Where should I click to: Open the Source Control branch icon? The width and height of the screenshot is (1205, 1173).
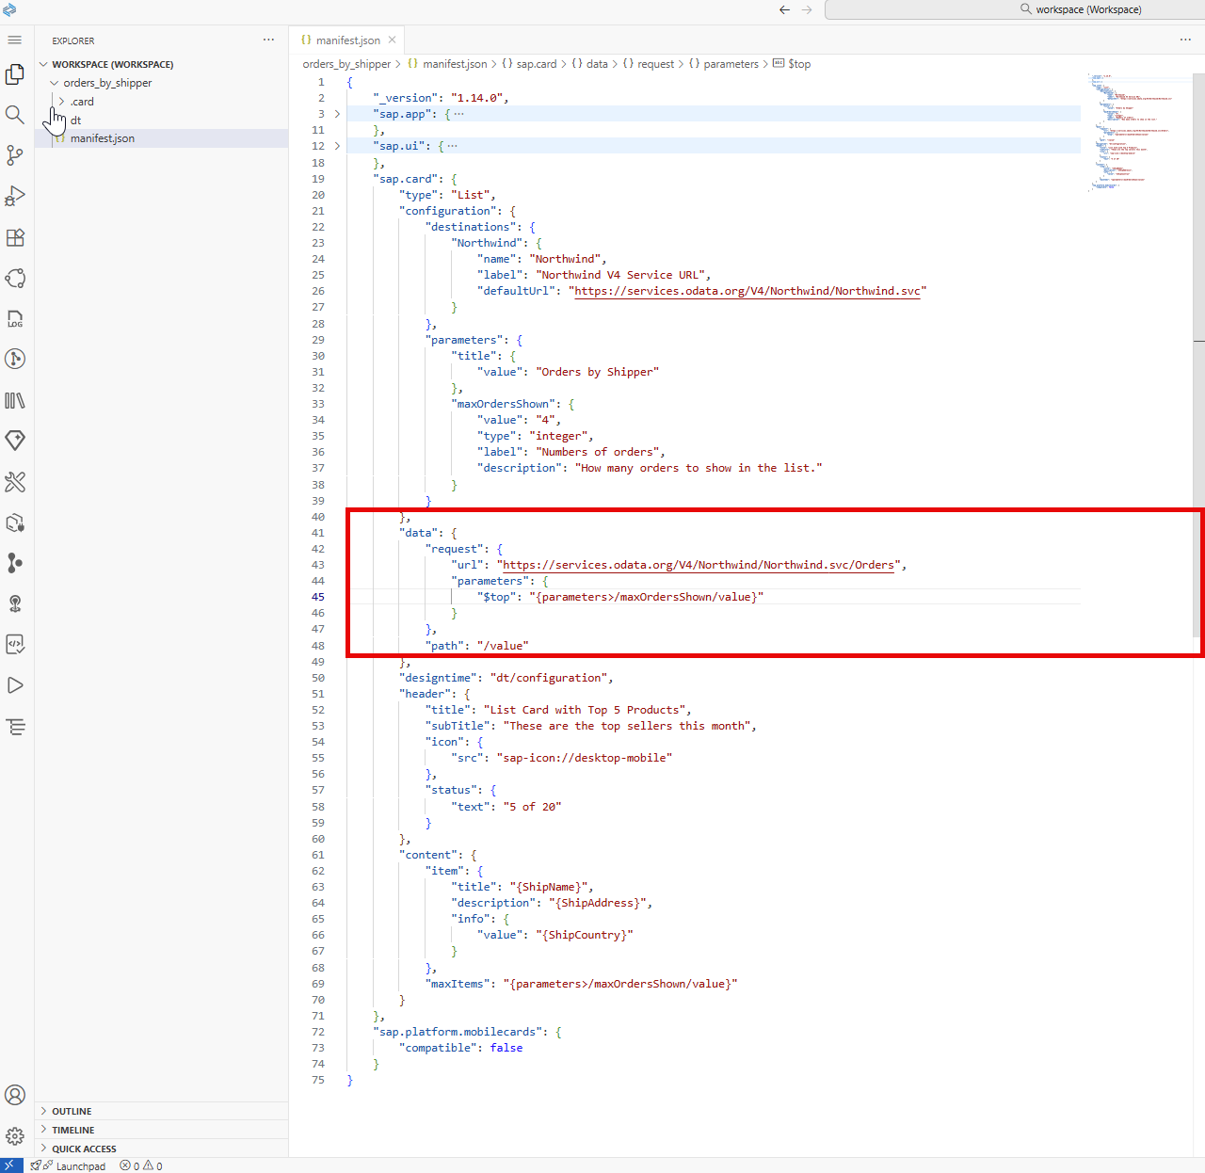point(14,155)
